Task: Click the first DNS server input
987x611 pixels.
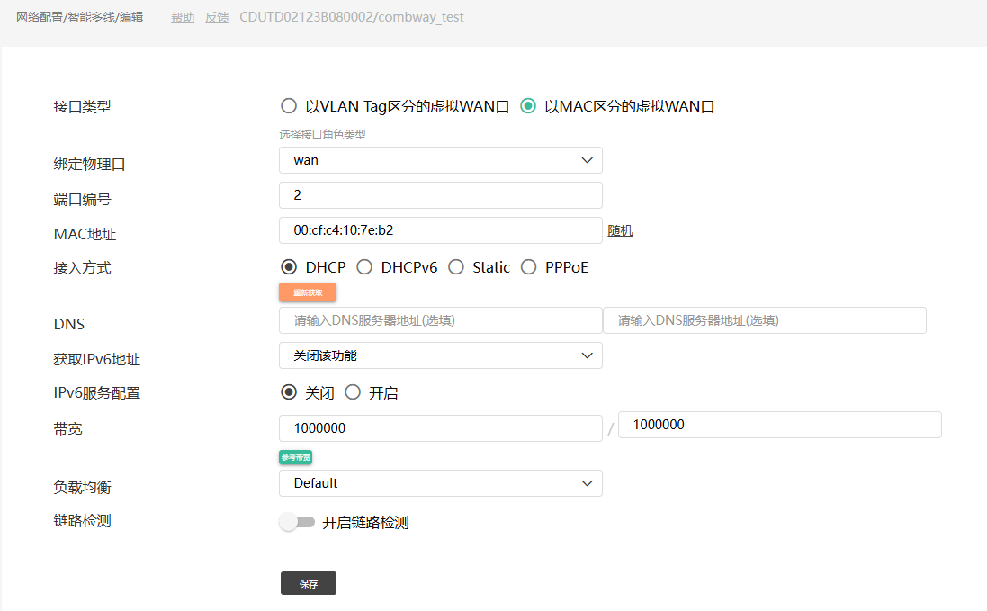Action: point(441,320)
